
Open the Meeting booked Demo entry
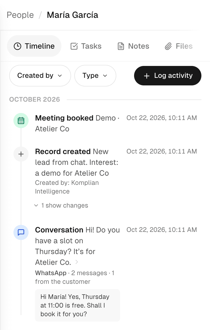pyautogui.click(x=78, y=123)
